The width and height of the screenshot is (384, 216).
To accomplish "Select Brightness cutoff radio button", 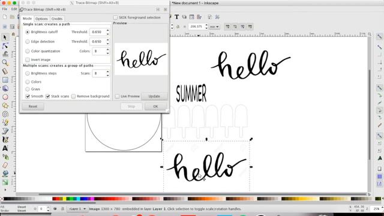I will click(28, 32).
